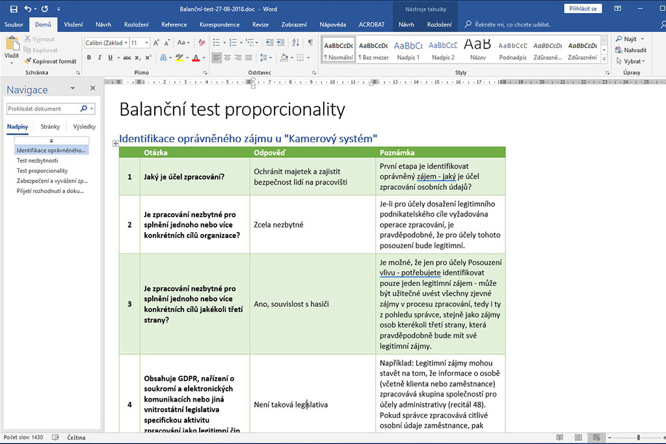The height and width of the screenshot is (444, 666).
Task: Apply the Název style
Action: click(478, 49)
